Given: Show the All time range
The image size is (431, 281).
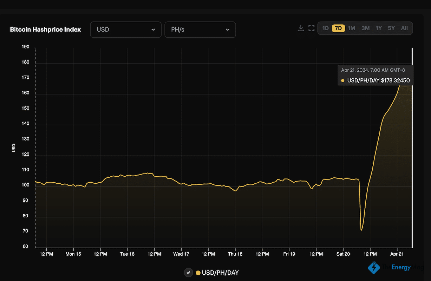Looking at the screenshot, I should [404, 28].
